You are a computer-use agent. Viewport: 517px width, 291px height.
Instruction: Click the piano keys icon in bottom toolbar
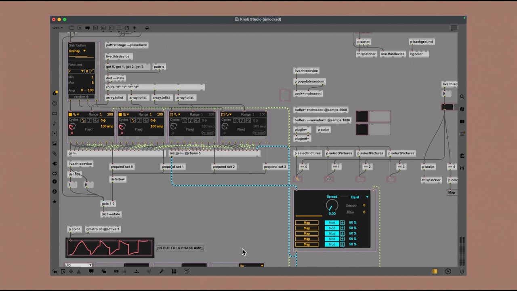174,272
